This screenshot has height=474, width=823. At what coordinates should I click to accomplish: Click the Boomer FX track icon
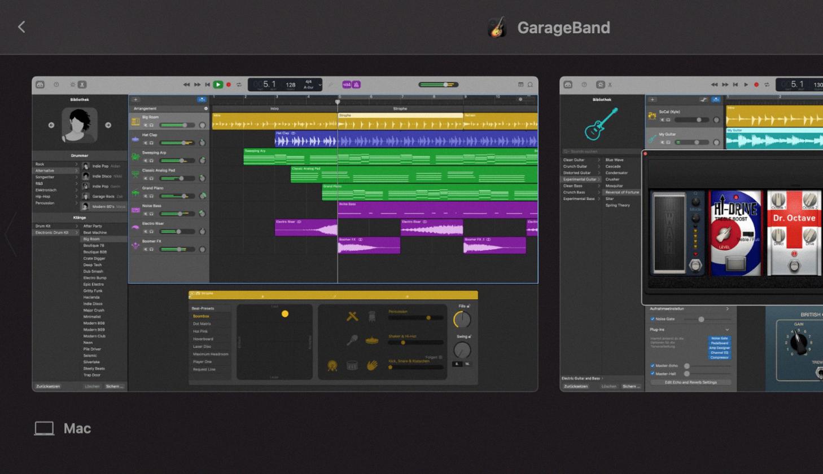pos(135,245)
